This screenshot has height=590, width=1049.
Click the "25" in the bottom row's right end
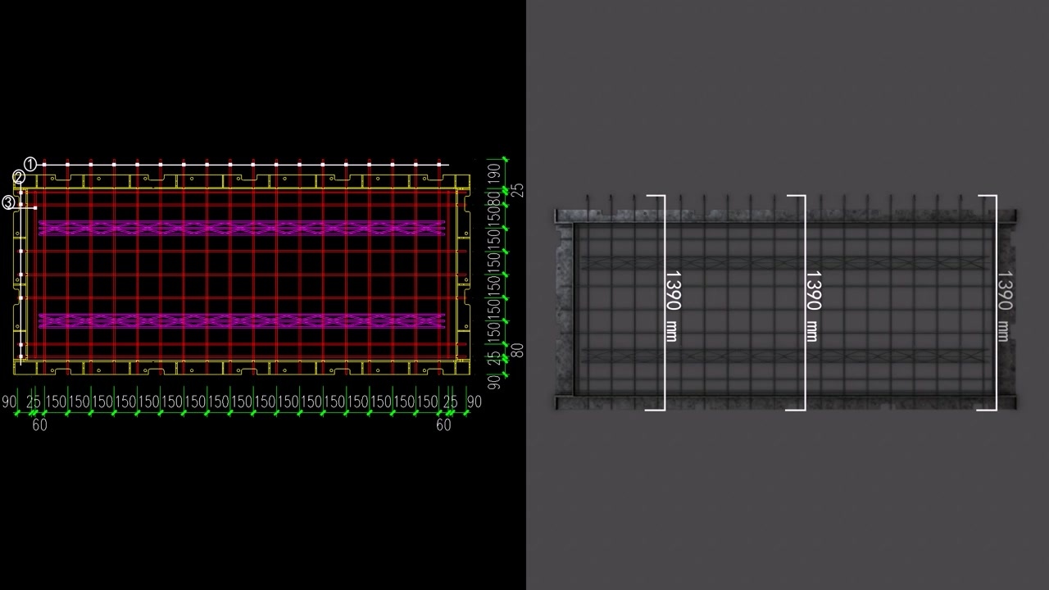tap(450, 402)
